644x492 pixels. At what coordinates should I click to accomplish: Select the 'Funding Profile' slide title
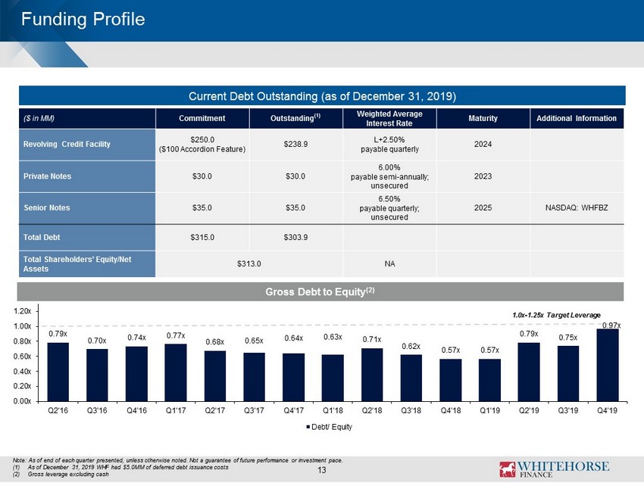tap(83, 19)
